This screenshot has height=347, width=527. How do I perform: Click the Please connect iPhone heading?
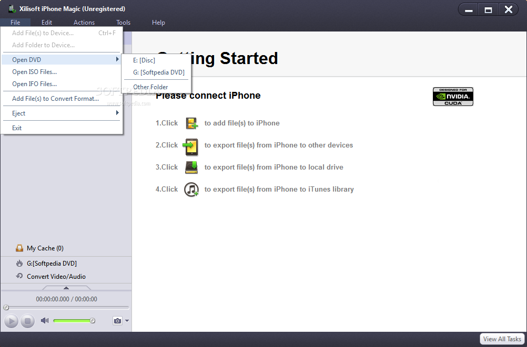(x=208, y=96)
